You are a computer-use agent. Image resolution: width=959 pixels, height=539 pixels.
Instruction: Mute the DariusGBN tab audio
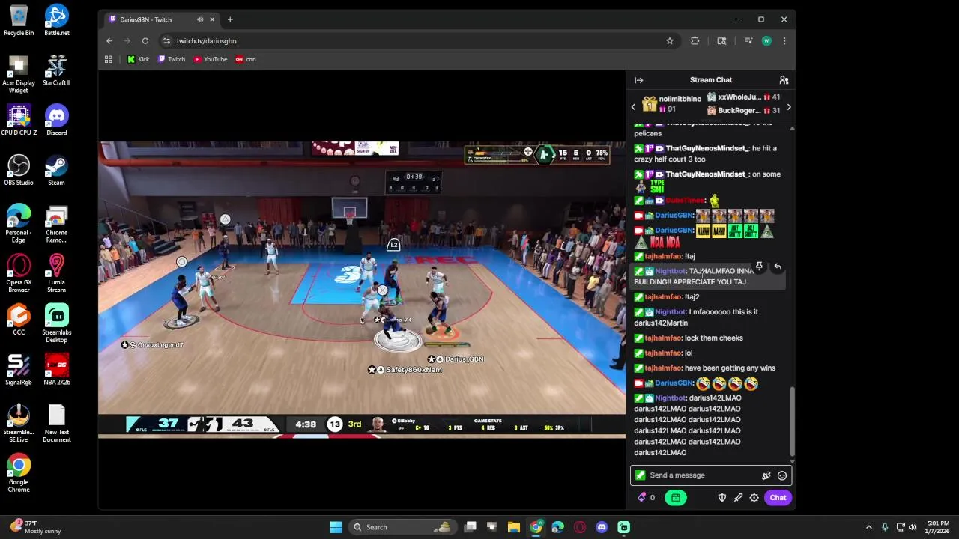(199, 19)
